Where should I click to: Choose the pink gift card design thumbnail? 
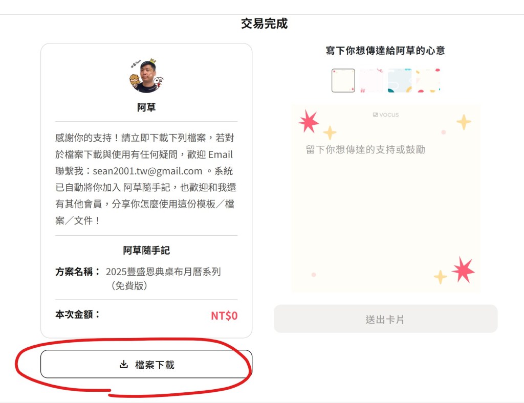click(x=372, y=80)
